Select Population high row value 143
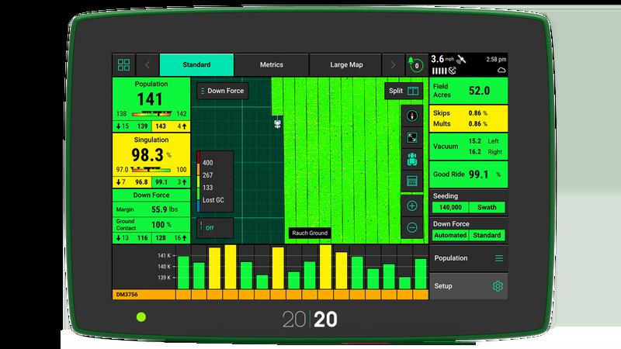The image size is (621, 349). (x=161, y=126)
